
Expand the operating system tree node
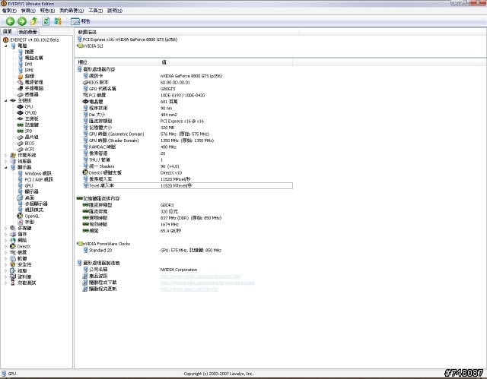[x=5, y=155]
